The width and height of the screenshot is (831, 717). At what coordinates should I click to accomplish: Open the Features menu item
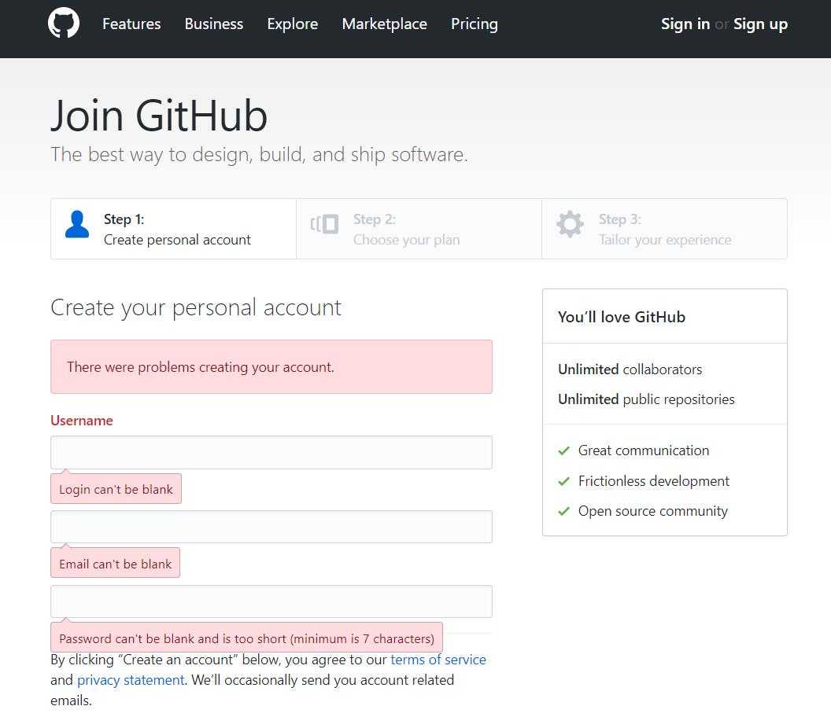tap(131, 24)
